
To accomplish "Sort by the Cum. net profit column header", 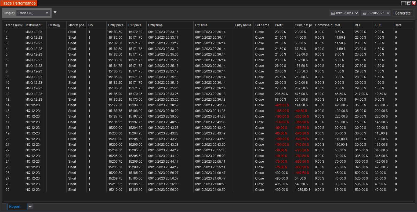I will tap(303, 25).
